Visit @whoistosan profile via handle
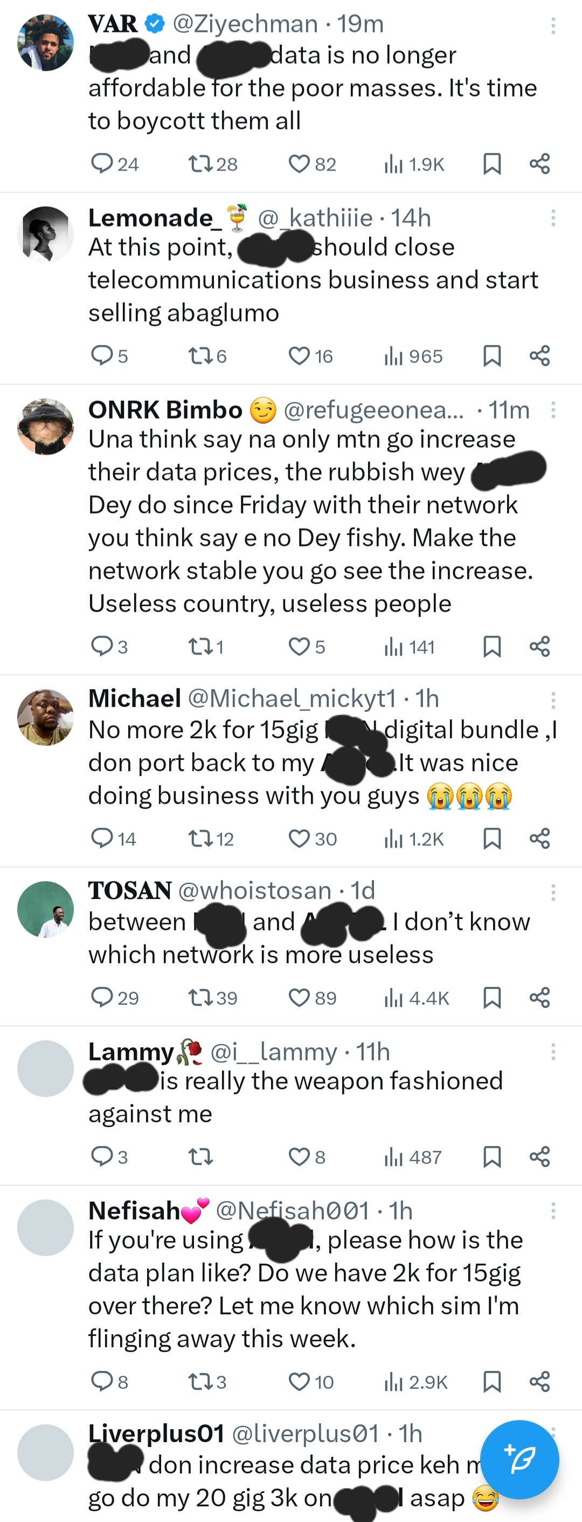This screenshot has width=582, height=1522. 254,890
